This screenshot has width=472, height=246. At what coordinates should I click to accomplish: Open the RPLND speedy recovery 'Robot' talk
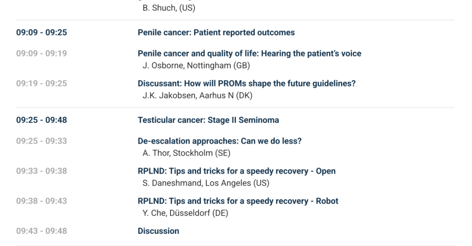pos(238,201)
